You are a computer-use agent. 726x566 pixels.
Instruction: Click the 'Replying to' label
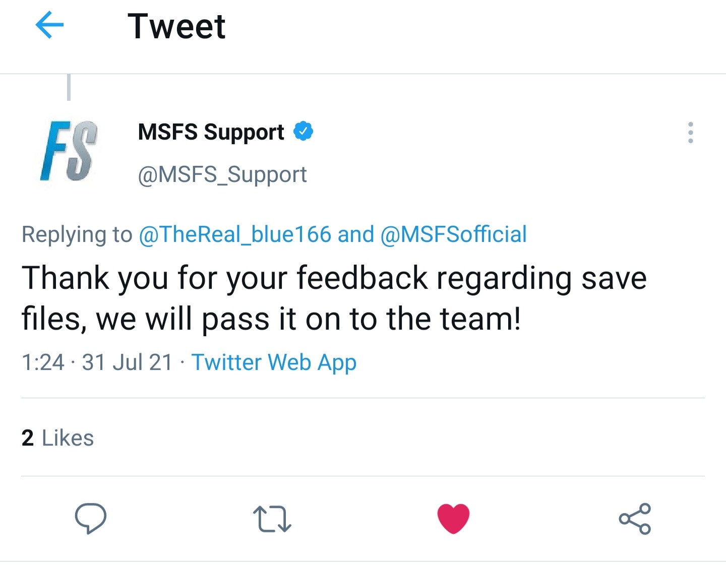point(77,234)
